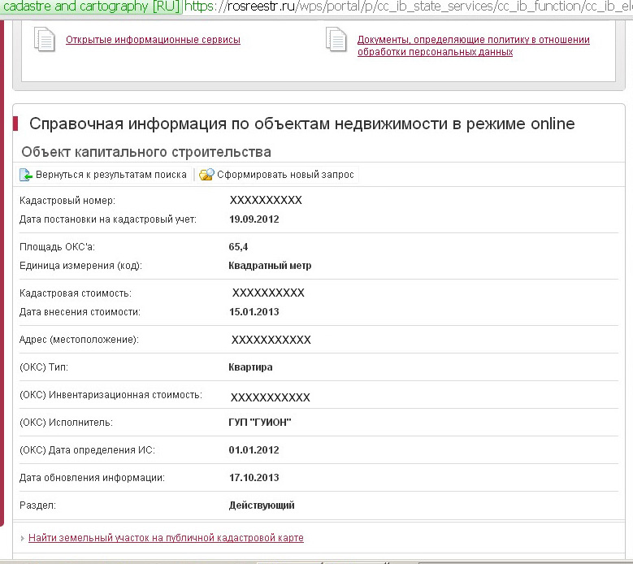Open the personal data policy documents link

click(x=473, y=46)
